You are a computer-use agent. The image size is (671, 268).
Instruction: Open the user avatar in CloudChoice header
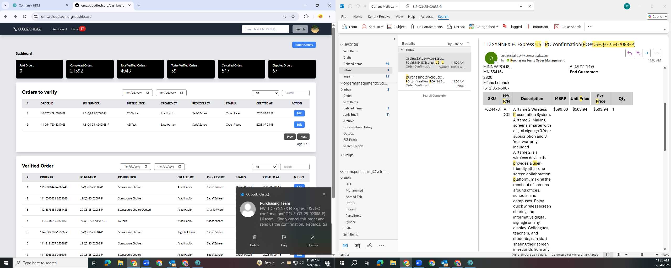coord(315,29)
